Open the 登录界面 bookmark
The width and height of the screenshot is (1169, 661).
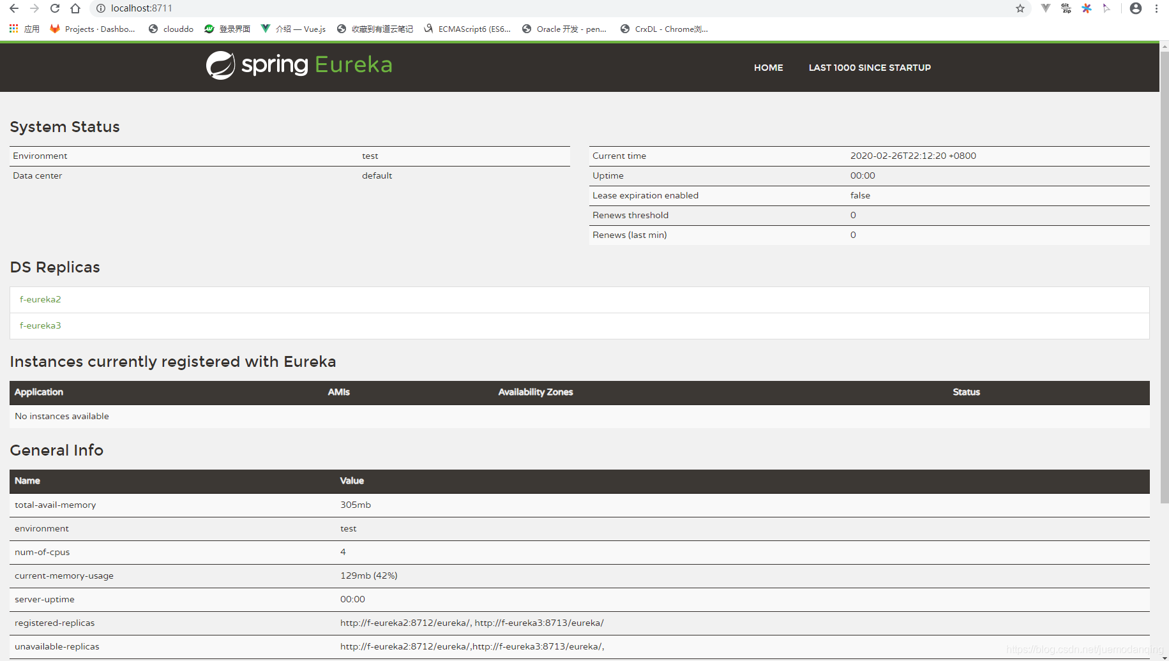(227, 29)
